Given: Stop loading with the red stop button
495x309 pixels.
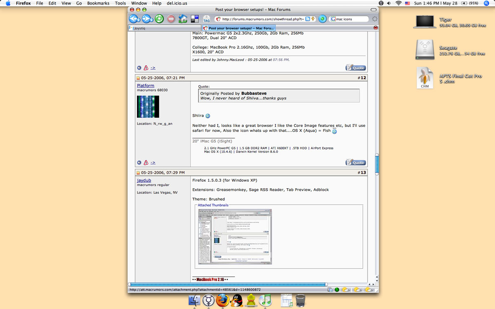Looking at the screenshot, I should pos(171,19).
